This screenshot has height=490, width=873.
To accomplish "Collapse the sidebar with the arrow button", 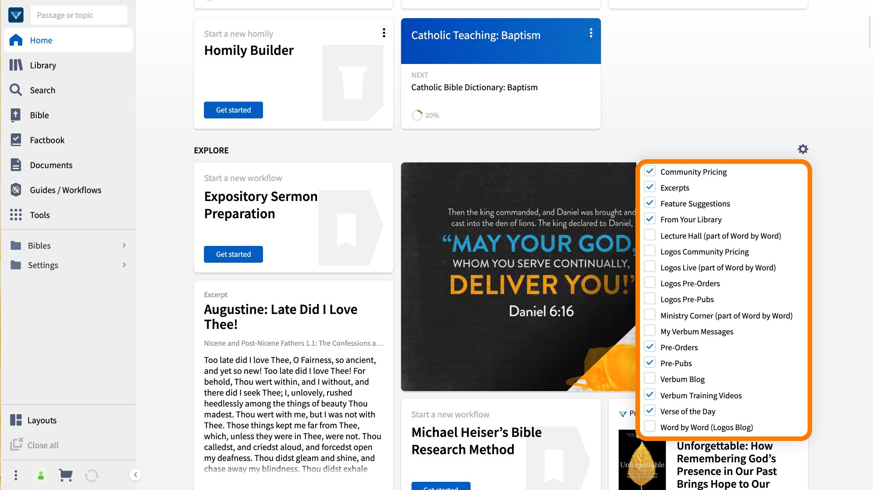I will click(x=135, y=475).
